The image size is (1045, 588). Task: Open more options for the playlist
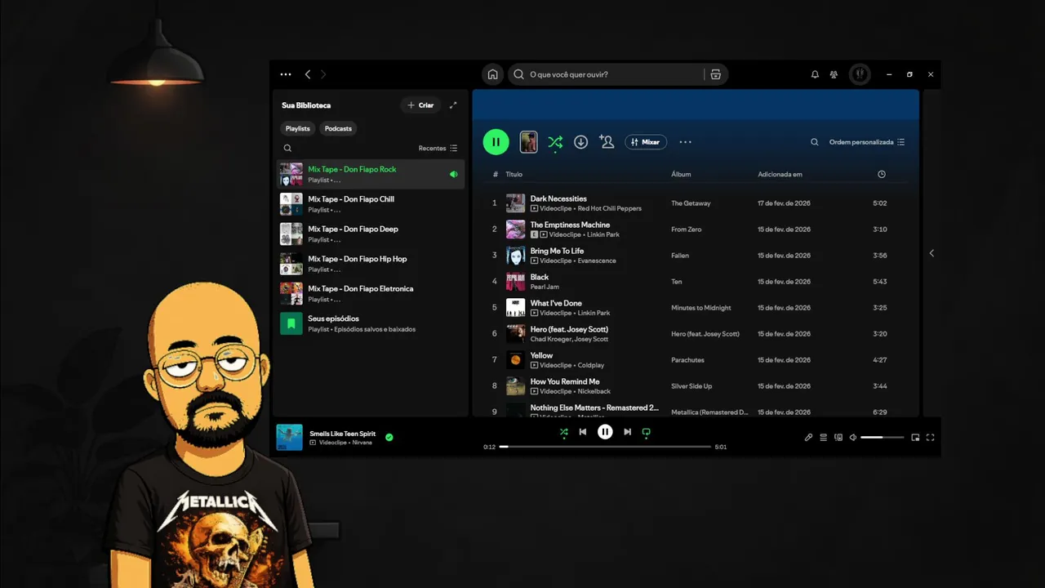tap(685, 142)
